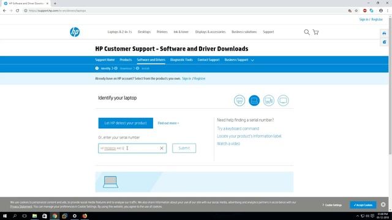Open File Explorer from the taskbar
This screenshot has height=220, width=392.
click(x=34, y=216)
